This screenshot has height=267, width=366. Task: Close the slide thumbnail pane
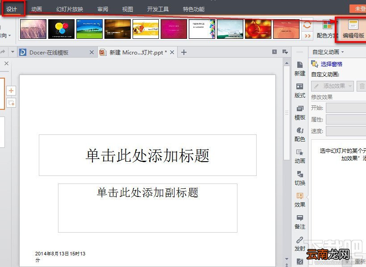7,63
